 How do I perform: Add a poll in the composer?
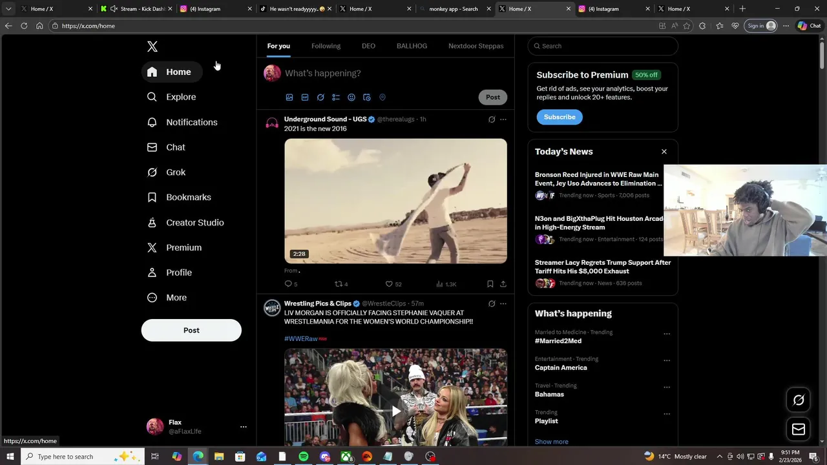[x=336, y=98]
